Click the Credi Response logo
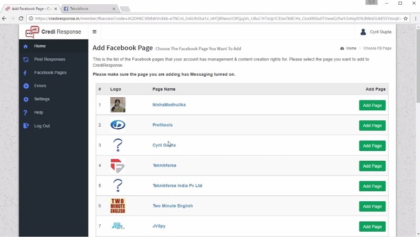Screen dimensions: 420x237 pyautogui.click(x=54, y=32)
